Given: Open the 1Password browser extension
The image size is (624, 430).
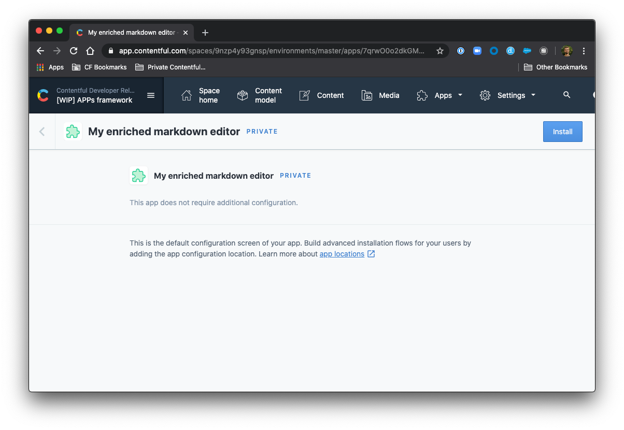Looking at the screenshot, I should 461,51.
